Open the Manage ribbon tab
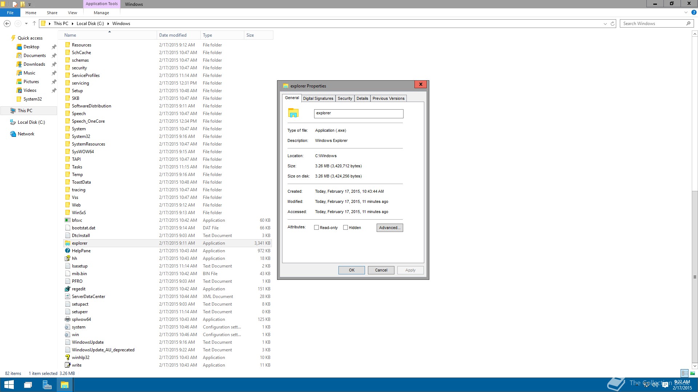698x392 pixels. [101, 13]
